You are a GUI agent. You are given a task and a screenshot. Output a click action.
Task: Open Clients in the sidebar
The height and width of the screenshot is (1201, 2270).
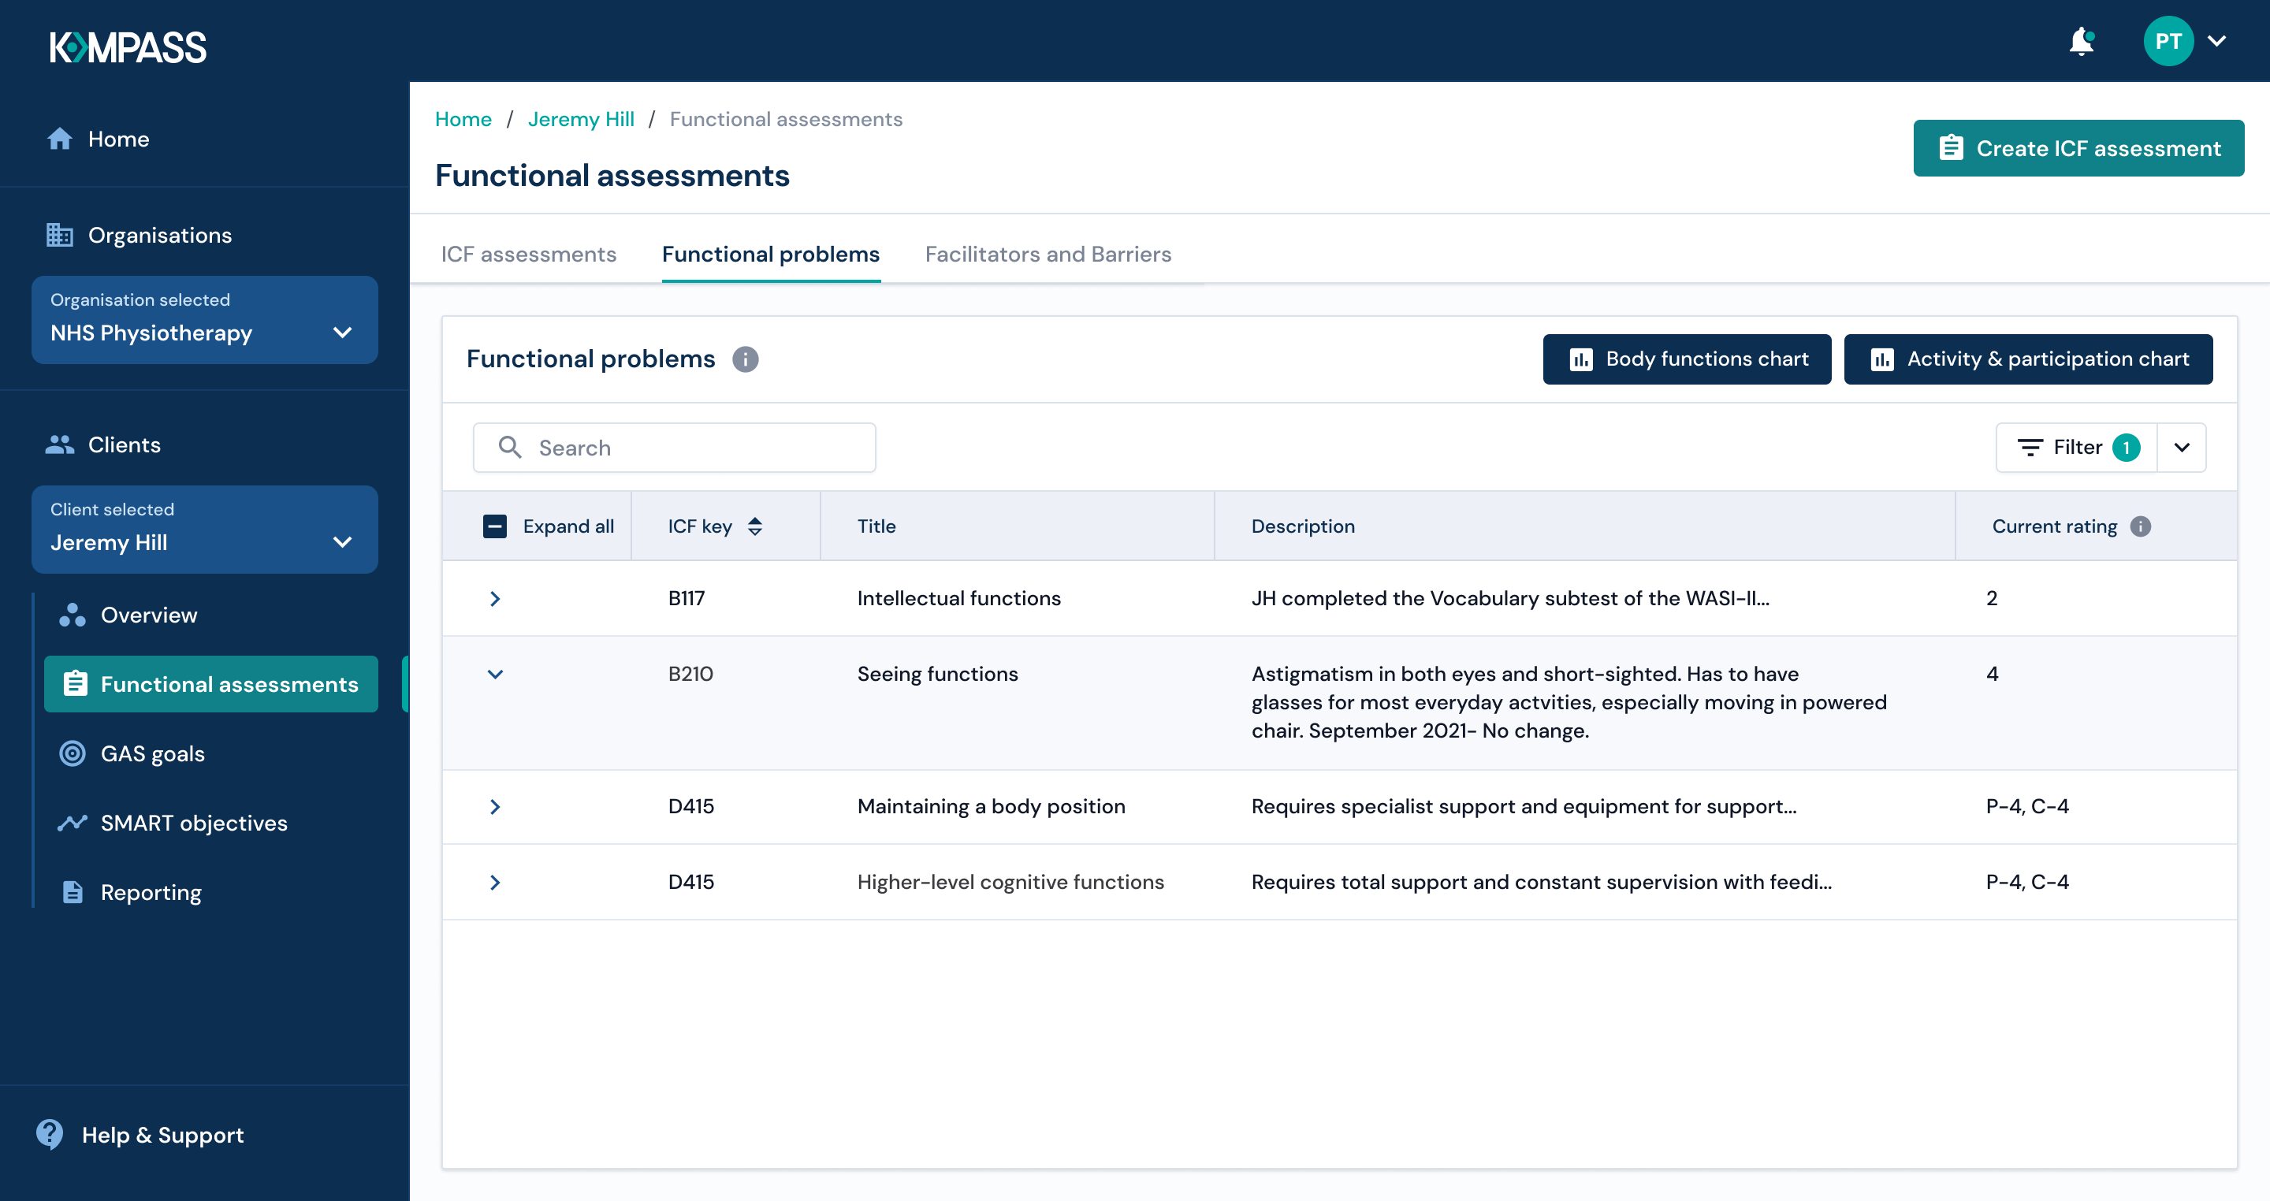tap(103, 444)
